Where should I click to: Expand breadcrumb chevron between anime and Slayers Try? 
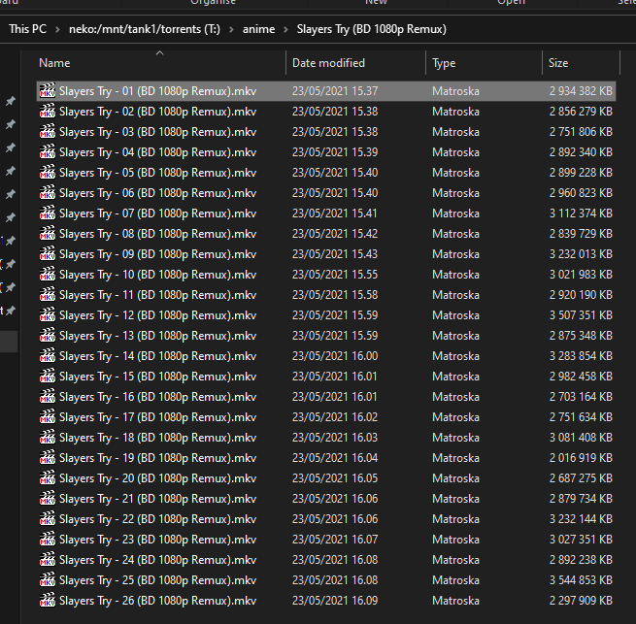(x=285, y=30)
